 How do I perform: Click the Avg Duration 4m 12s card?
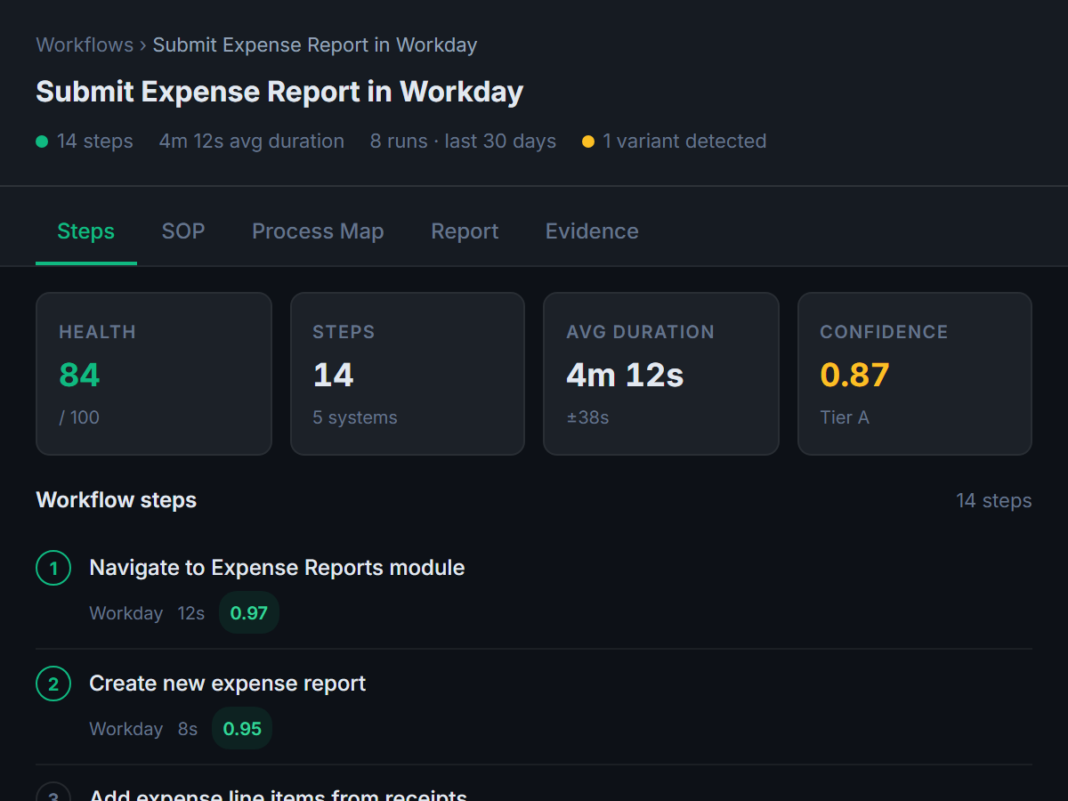661,374
